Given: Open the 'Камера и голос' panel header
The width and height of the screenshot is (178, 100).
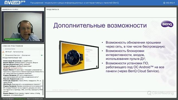Looking at the screenshot, I should click(10, 9).
